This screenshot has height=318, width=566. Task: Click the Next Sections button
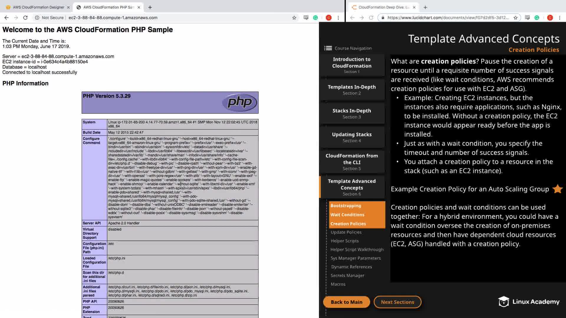397,302
